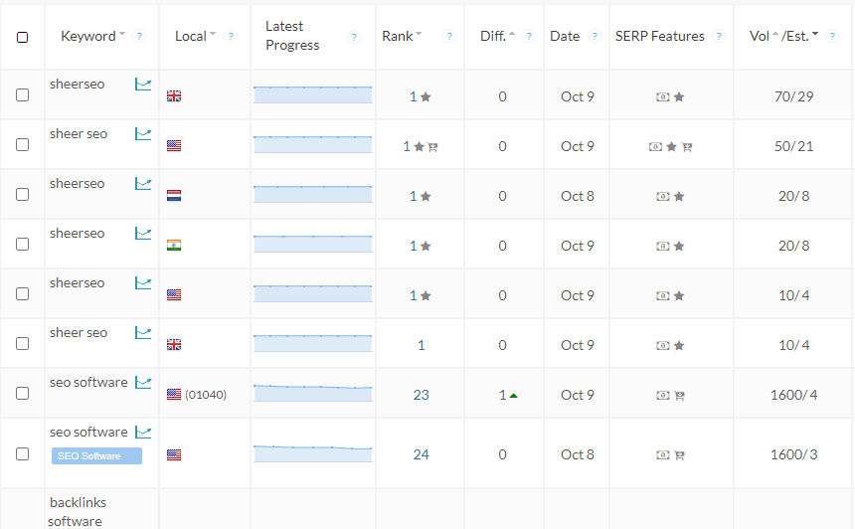Open graph icon for seo software (01040) row
855x529 pixels.
[143, 382]
